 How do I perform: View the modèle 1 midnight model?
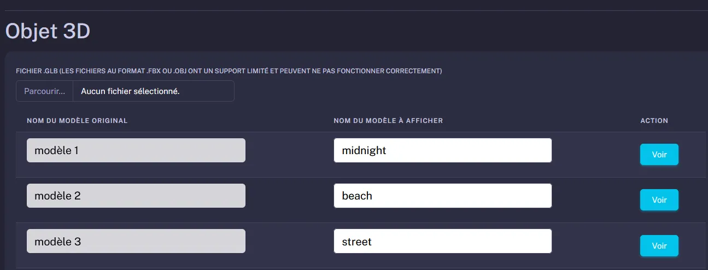click(x=659, y=155)
